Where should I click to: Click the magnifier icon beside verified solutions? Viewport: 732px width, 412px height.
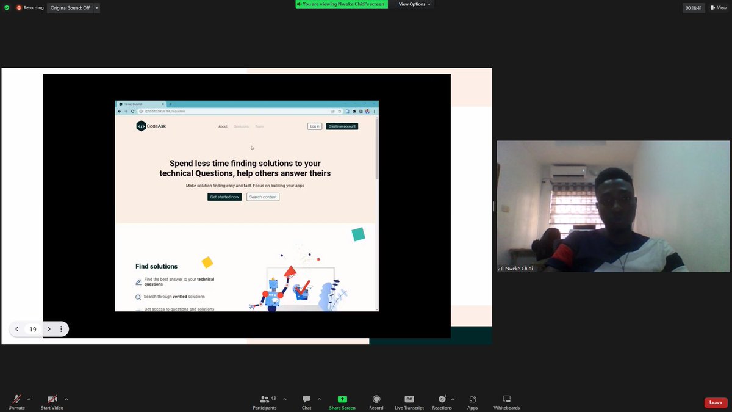click(138, 297)
